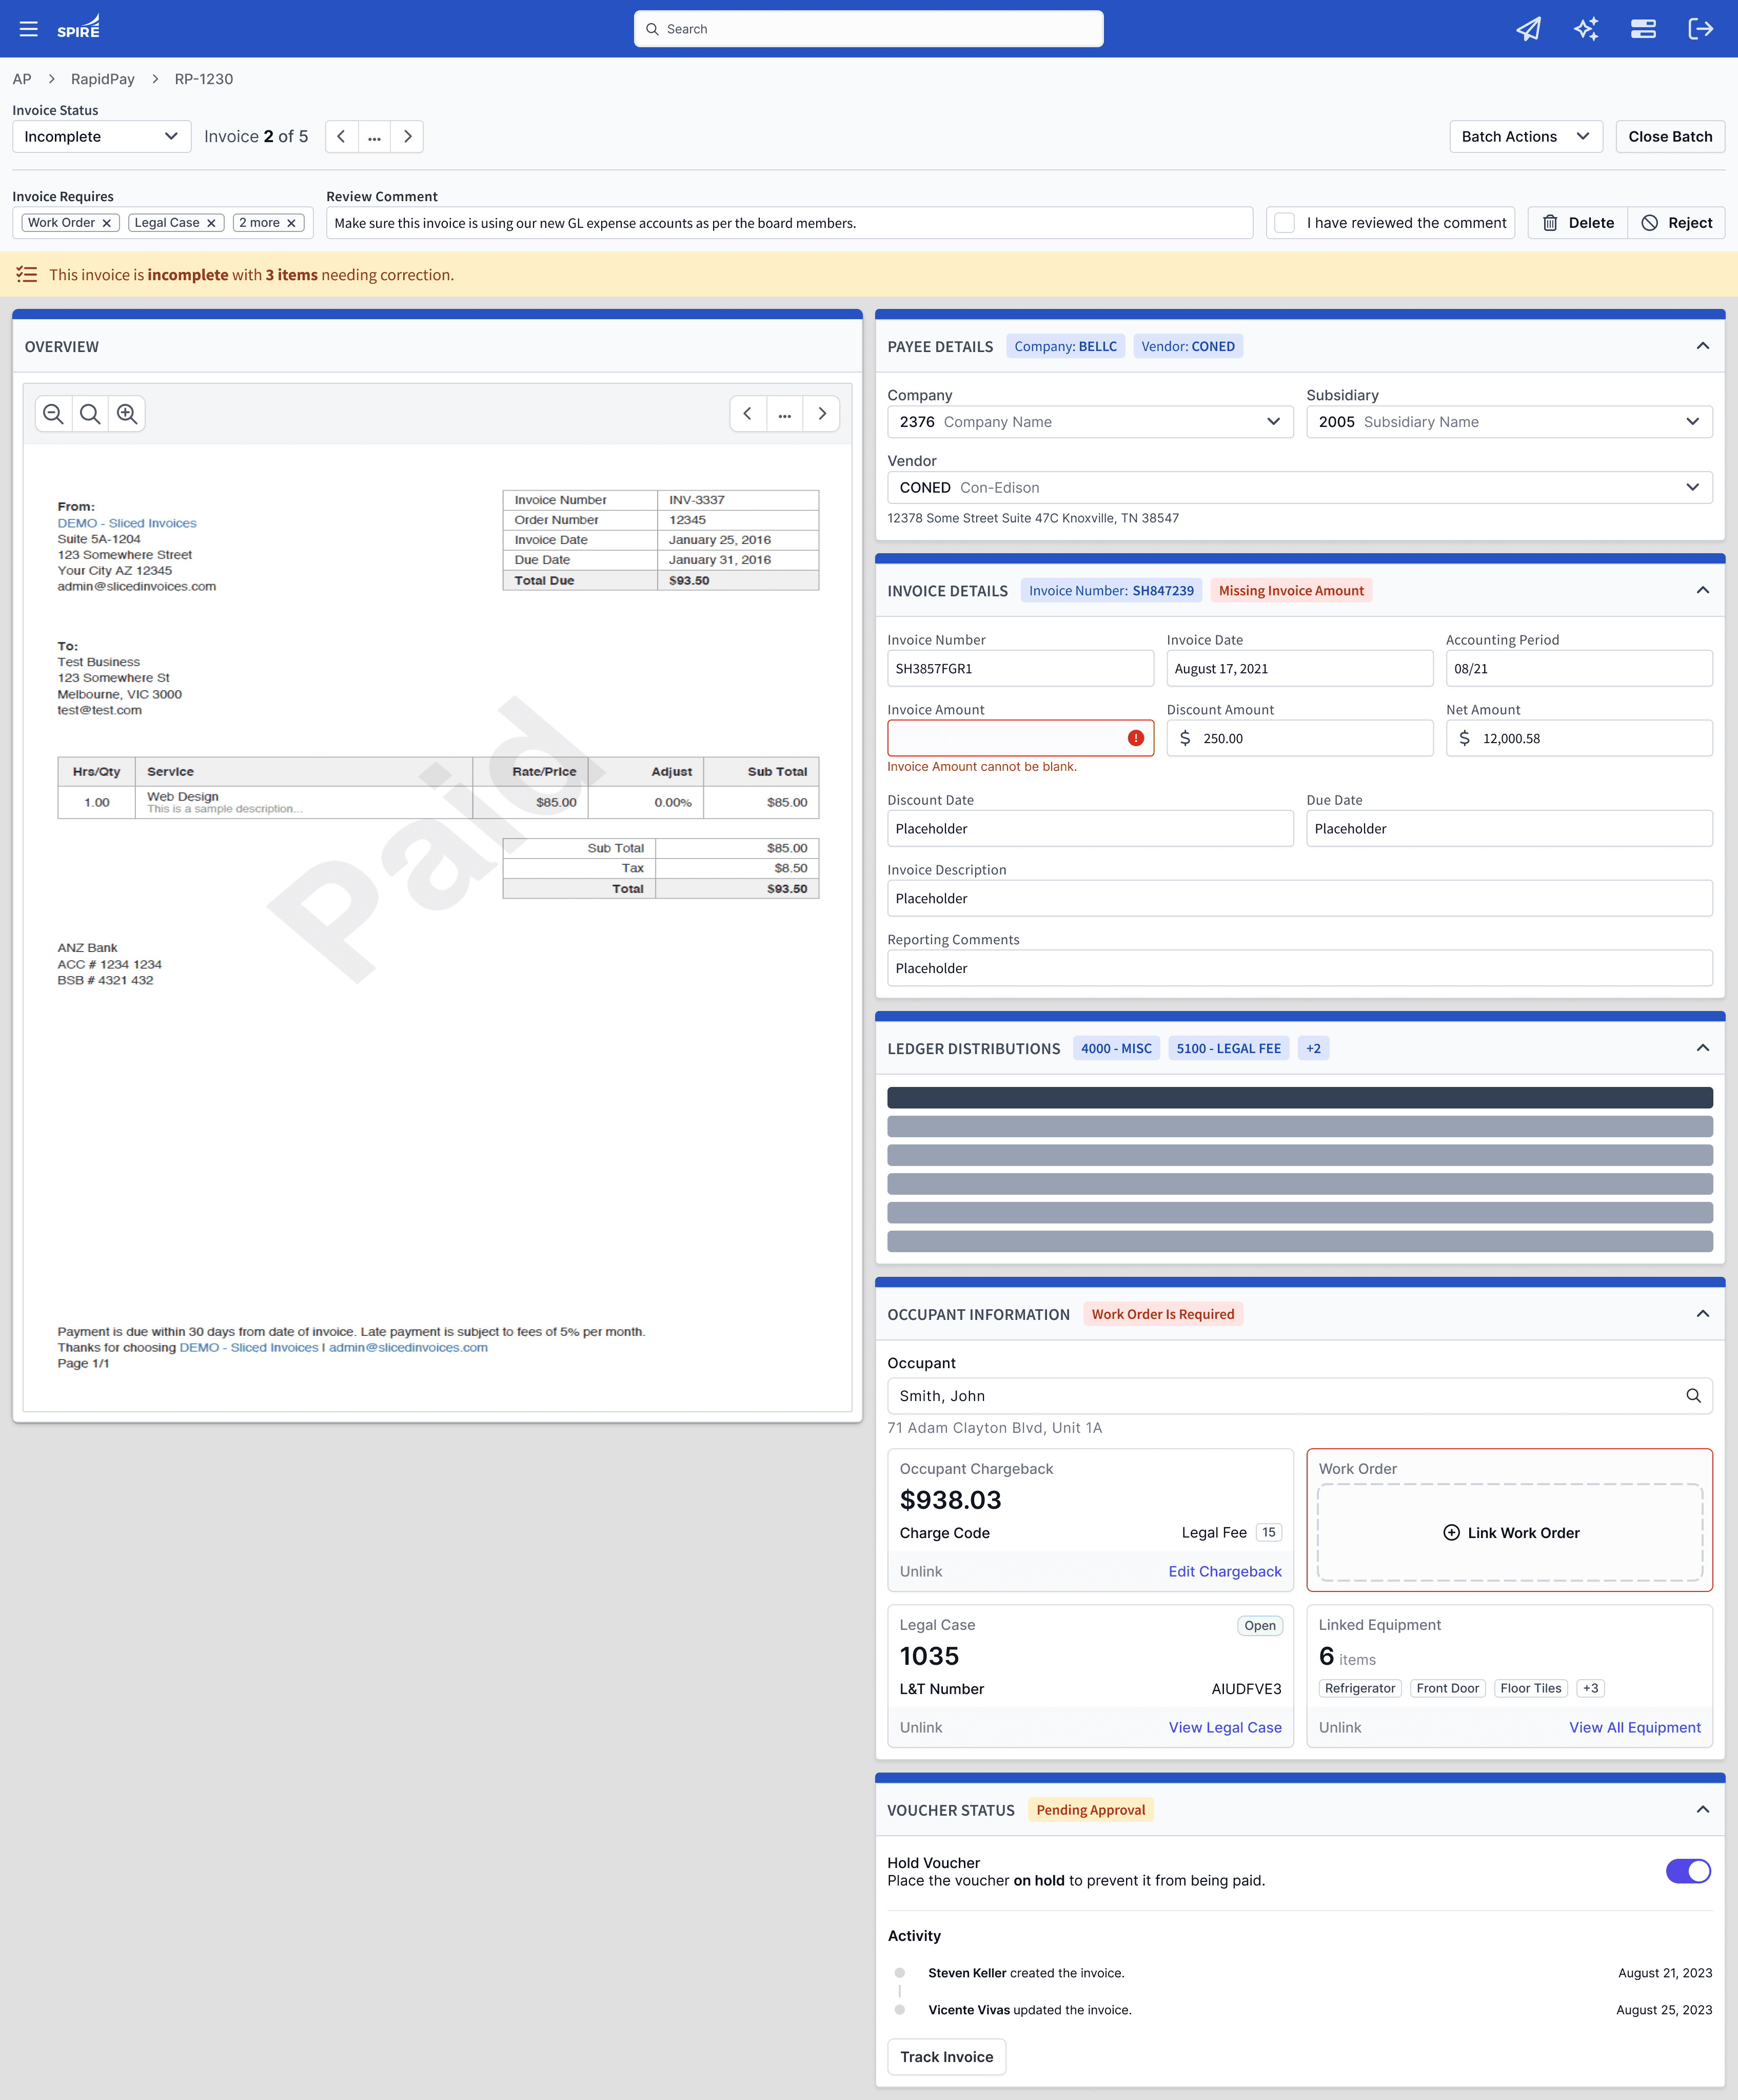Image resolution: width=1738 pixels, height=2100 pixels.
Task: Open the hamburger navigation menu
Action: pos(28,29)
